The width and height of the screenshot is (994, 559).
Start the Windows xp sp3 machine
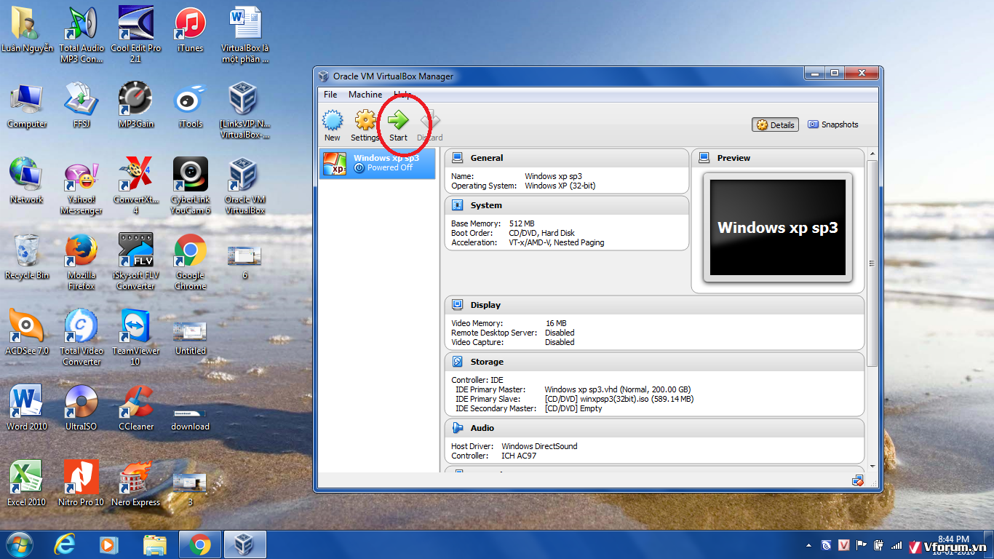point(398,126)
